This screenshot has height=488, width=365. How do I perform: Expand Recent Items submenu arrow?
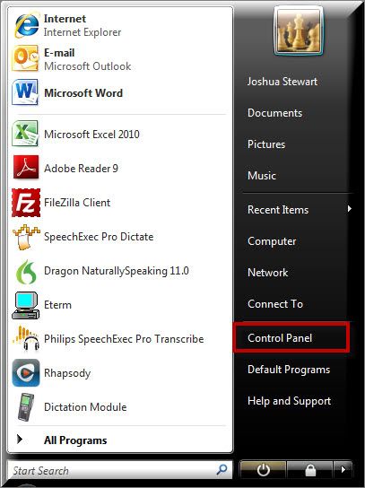pos(350,208)
